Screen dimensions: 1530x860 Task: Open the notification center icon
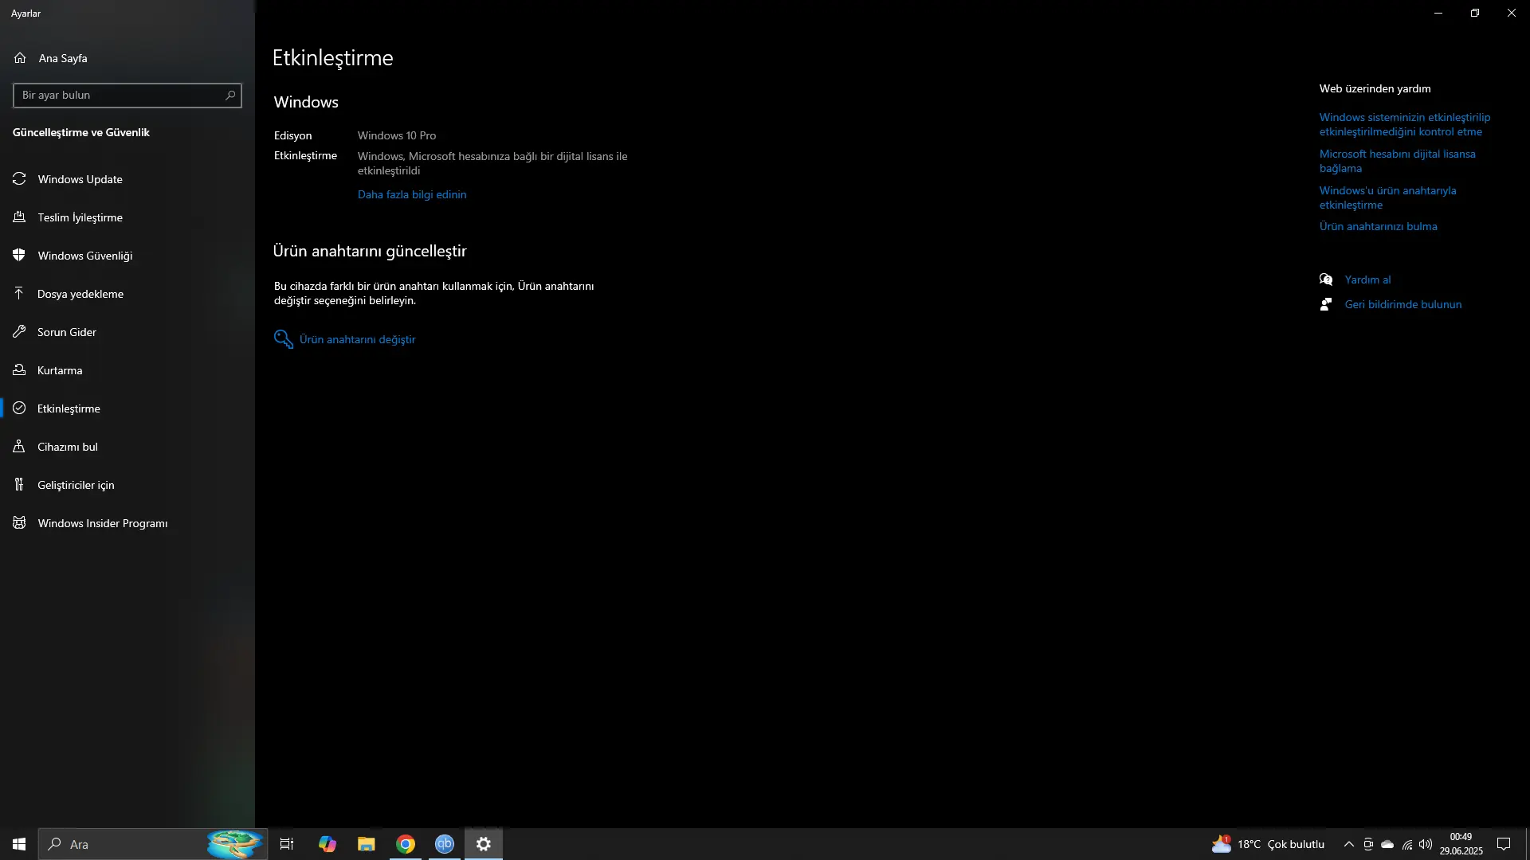pos(1504,844)
